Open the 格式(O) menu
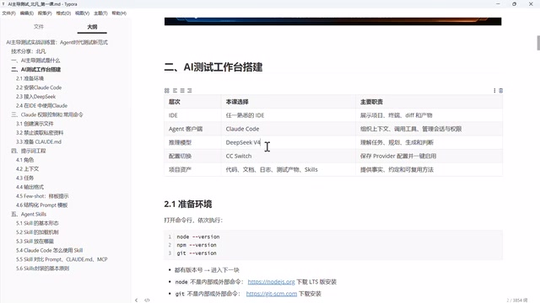Image resolution: width=540 pixels, height=303 pixels. (x=63, y=13)
